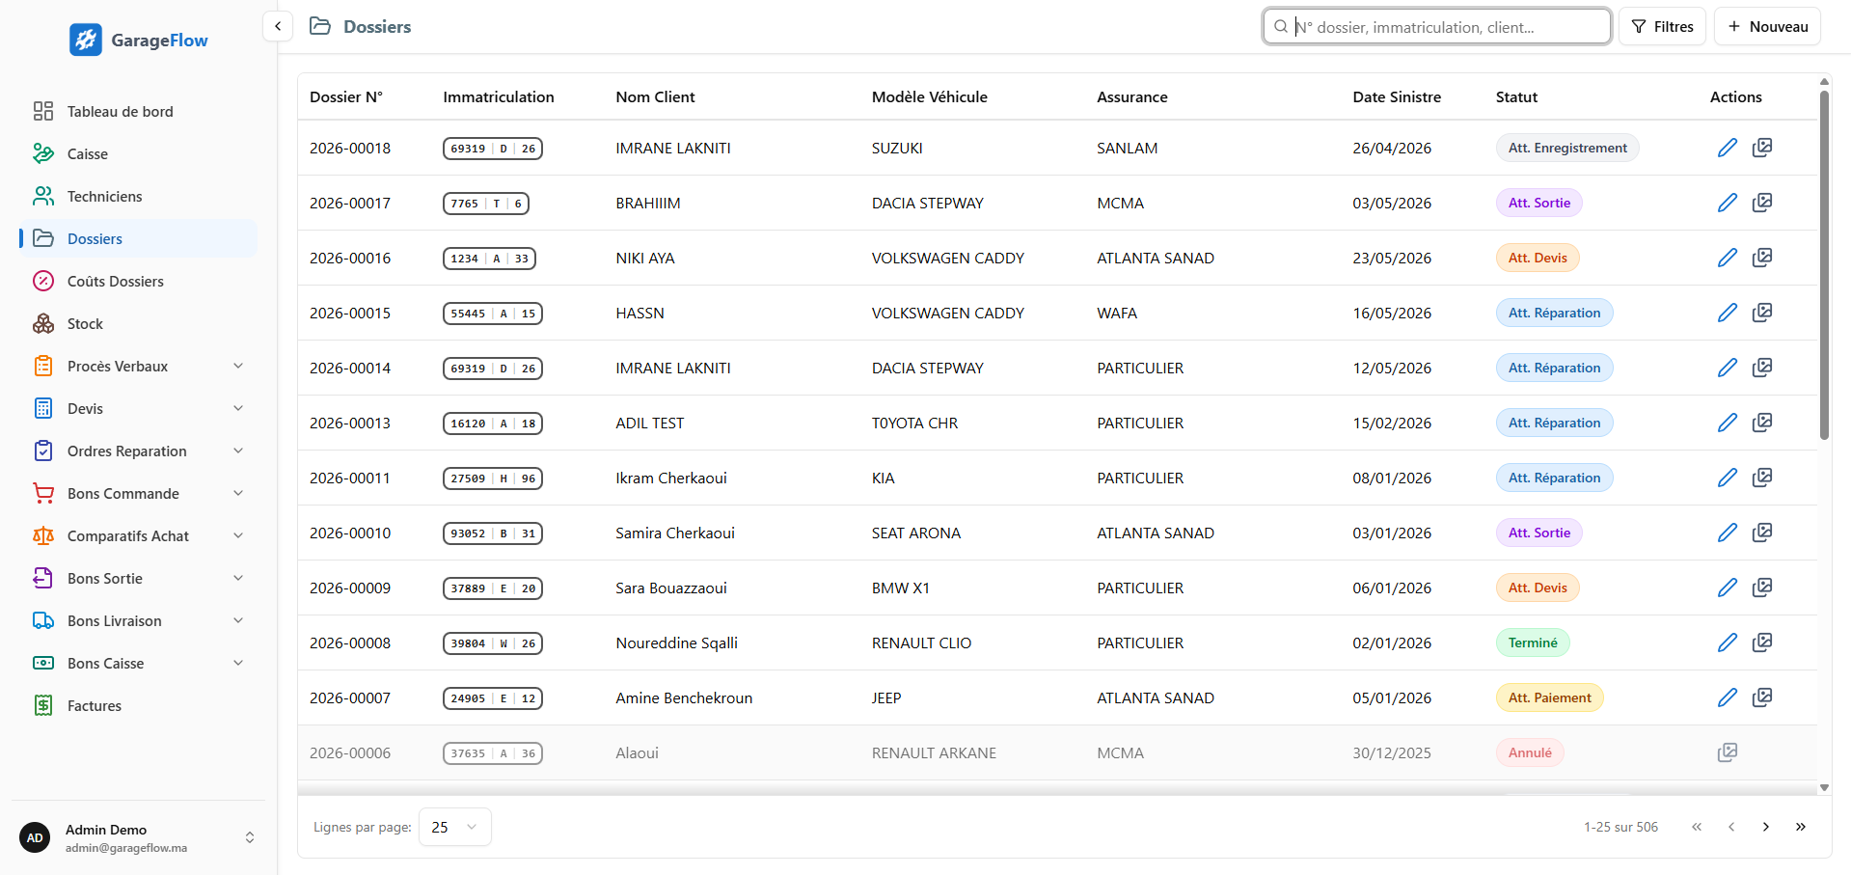Open the Stock section
1851x875 pixels.
click(138, 323)
